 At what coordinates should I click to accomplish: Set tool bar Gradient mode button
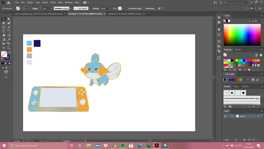[x=6, y=63]
